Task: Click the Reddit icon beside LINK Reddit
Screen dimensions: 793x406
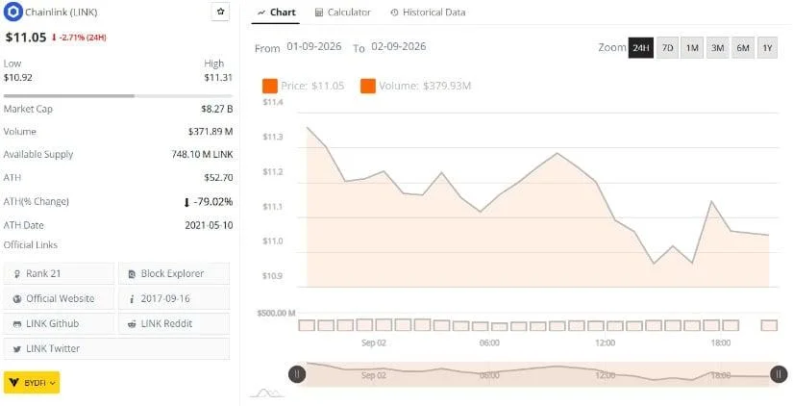Action: 132,324
